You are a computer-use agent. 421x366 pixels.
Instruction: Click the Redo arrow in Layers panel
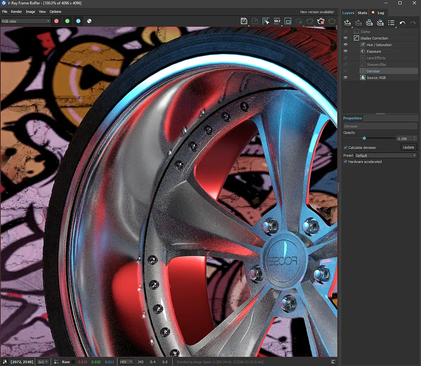[413, 23]
